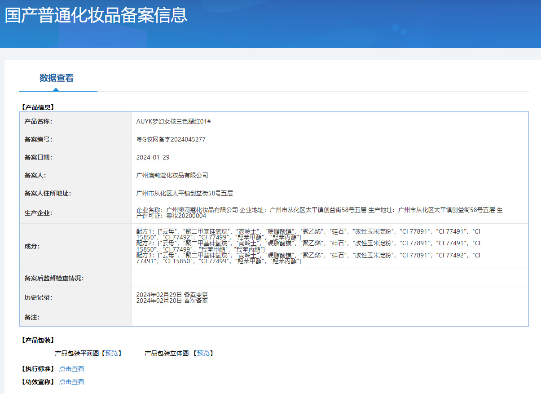This screenshot has height=394, width=541.
Task: Select filing number 粤G妆网备字2024045277
Action: tap(171, 139)
